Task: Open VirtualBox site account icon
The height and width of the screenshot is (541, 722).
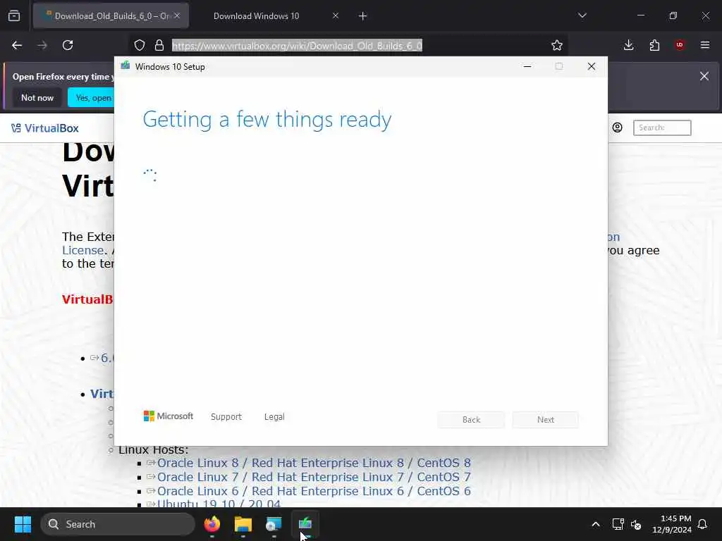Action: coord(617,128)
